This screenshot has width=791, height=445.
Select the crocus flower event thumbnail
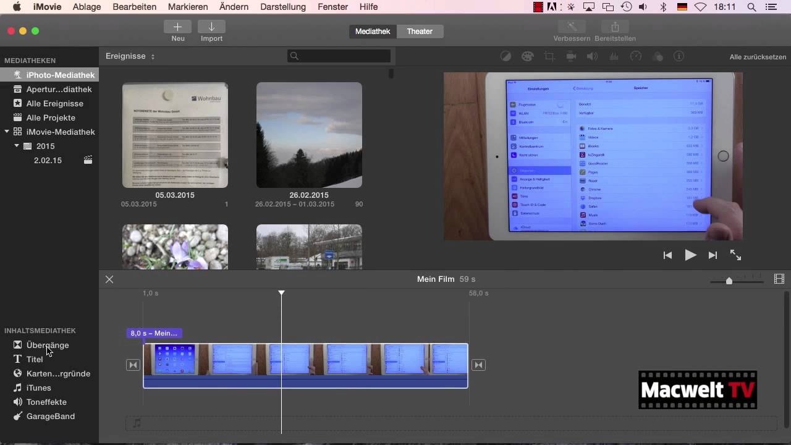[x=175, y=247]
